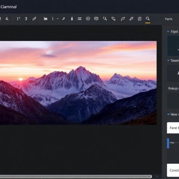179x179 pixels.
Task: Click the Fane button in side panel
Action: (x=173, y=128)
